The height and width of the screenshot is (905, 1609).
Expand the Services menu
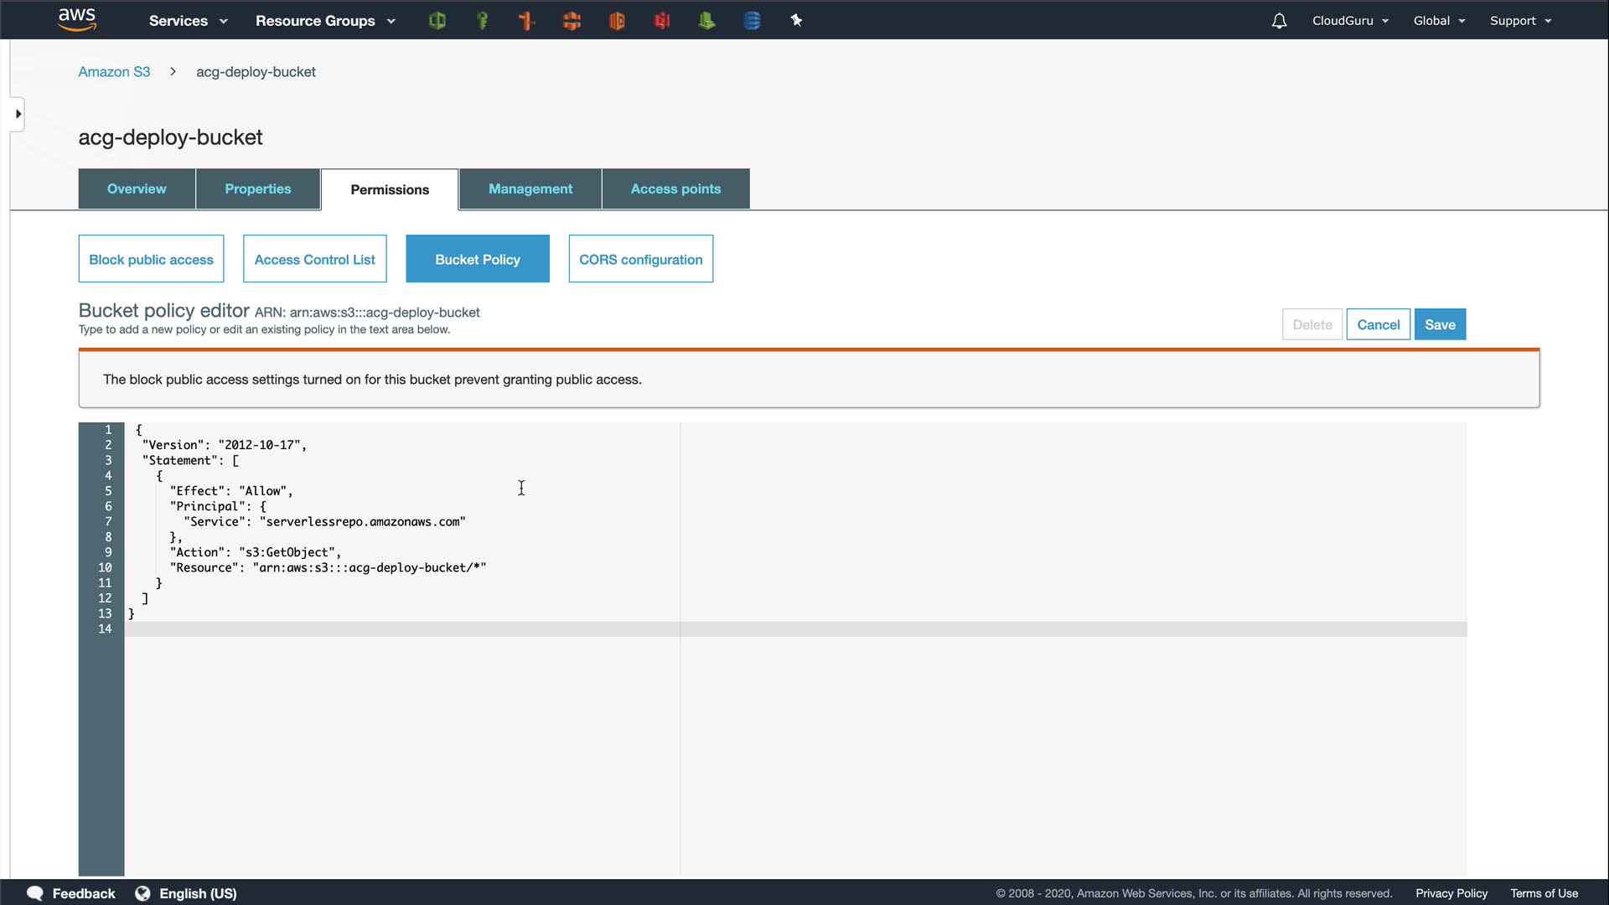tap(188, 21)
